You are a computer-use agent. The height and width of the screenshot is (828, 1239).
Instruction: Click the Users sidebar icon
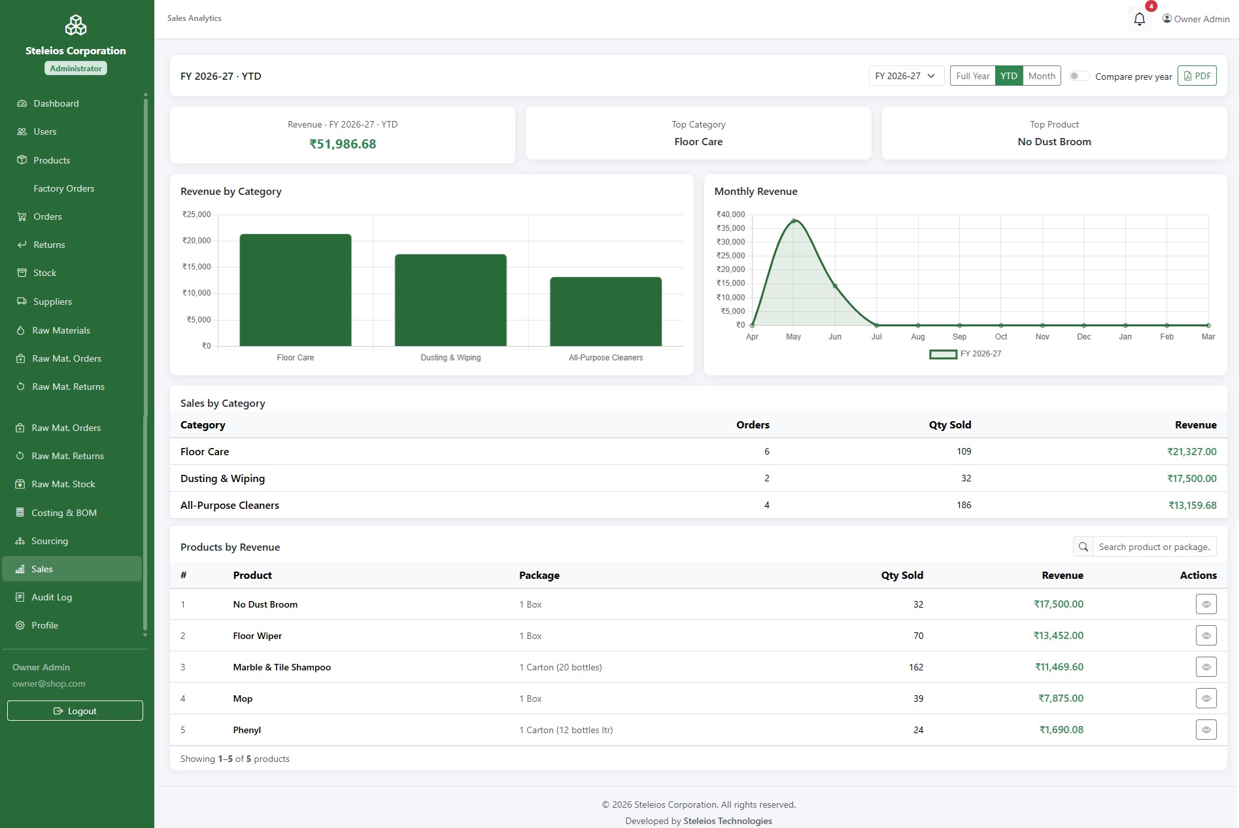pos(22,131)
